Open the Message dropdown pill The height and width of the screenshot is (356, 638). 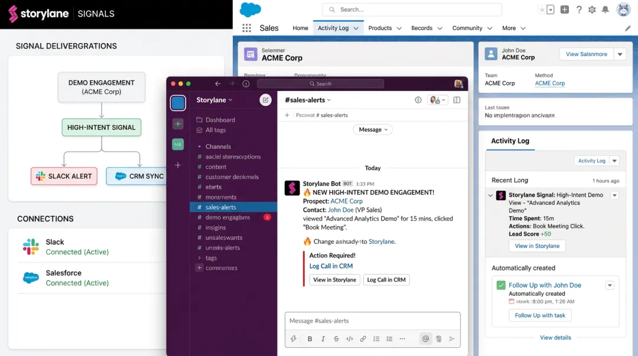tap(373, 129)
